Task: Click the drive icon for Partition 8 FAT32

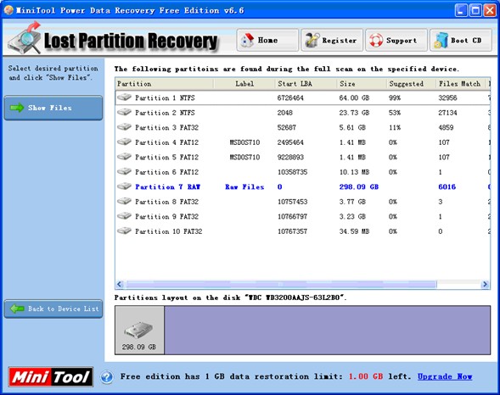Action: [x=124, y=201]
